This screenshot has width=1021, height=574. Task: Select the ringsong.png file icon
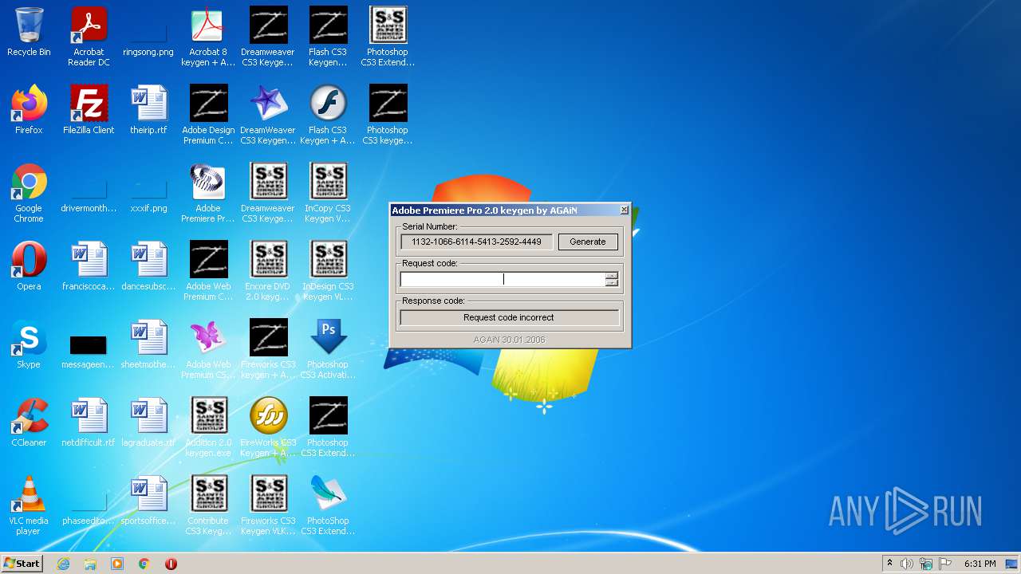tap(148, 32)
